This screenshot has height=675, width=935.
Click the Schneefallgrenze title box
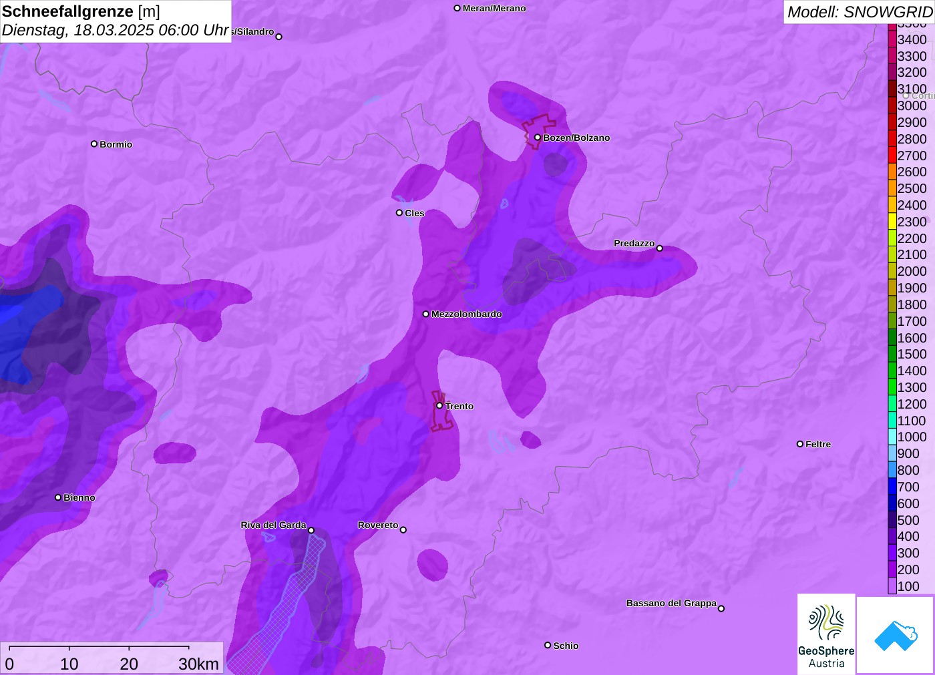pyautogui.click(x=116, y=21)
